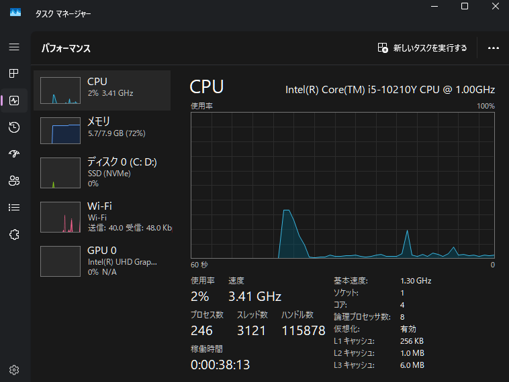Viewport: 509px width, 382px height.
Task: Click the base speed 1.30 GHz value
Action: coord(416,281)
